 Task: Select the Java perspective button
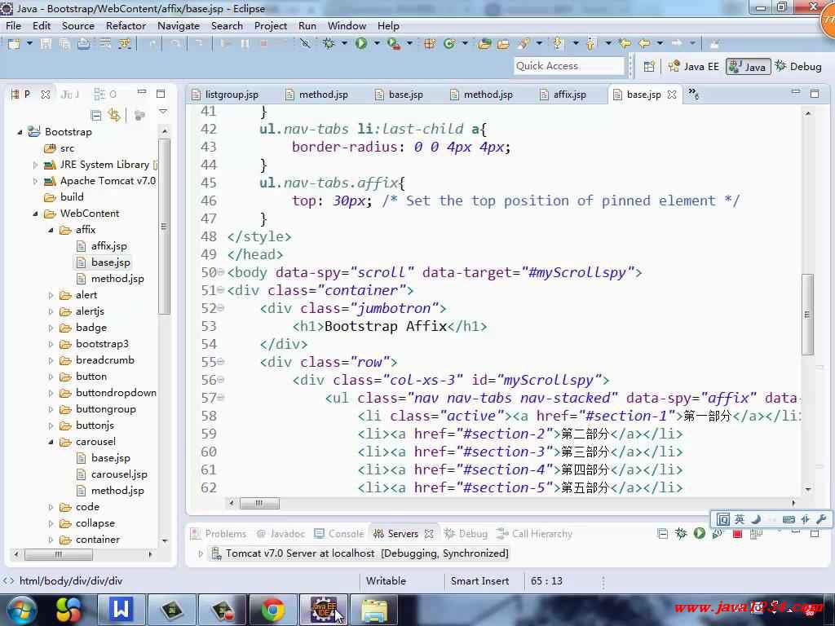(x=749, y=67)
